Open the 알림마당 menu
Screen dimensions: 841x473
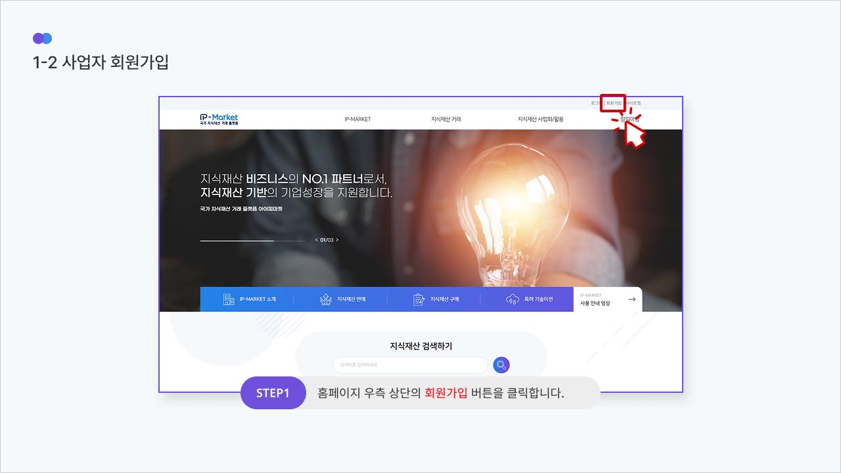629,119
